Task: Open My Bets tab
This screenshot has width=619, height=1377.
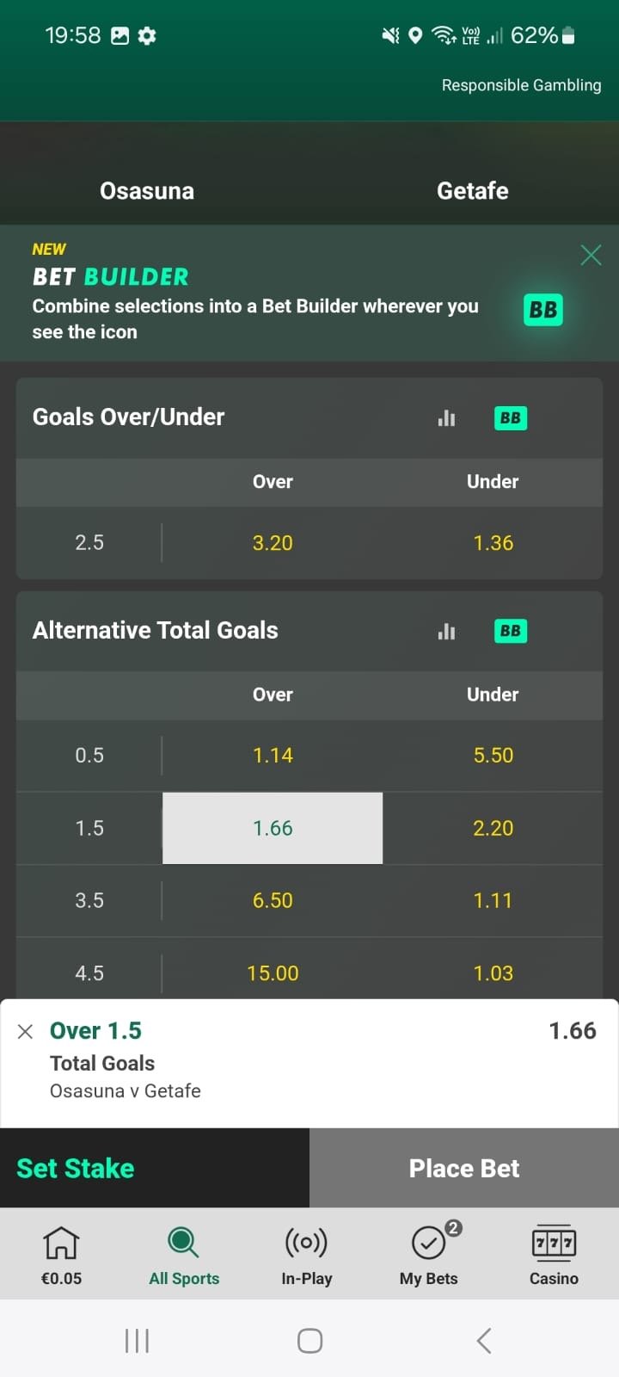Action: coord(429,1255)
